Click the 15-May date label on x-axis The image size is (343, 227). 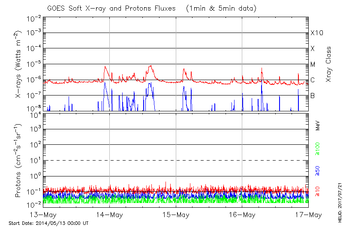176,214
